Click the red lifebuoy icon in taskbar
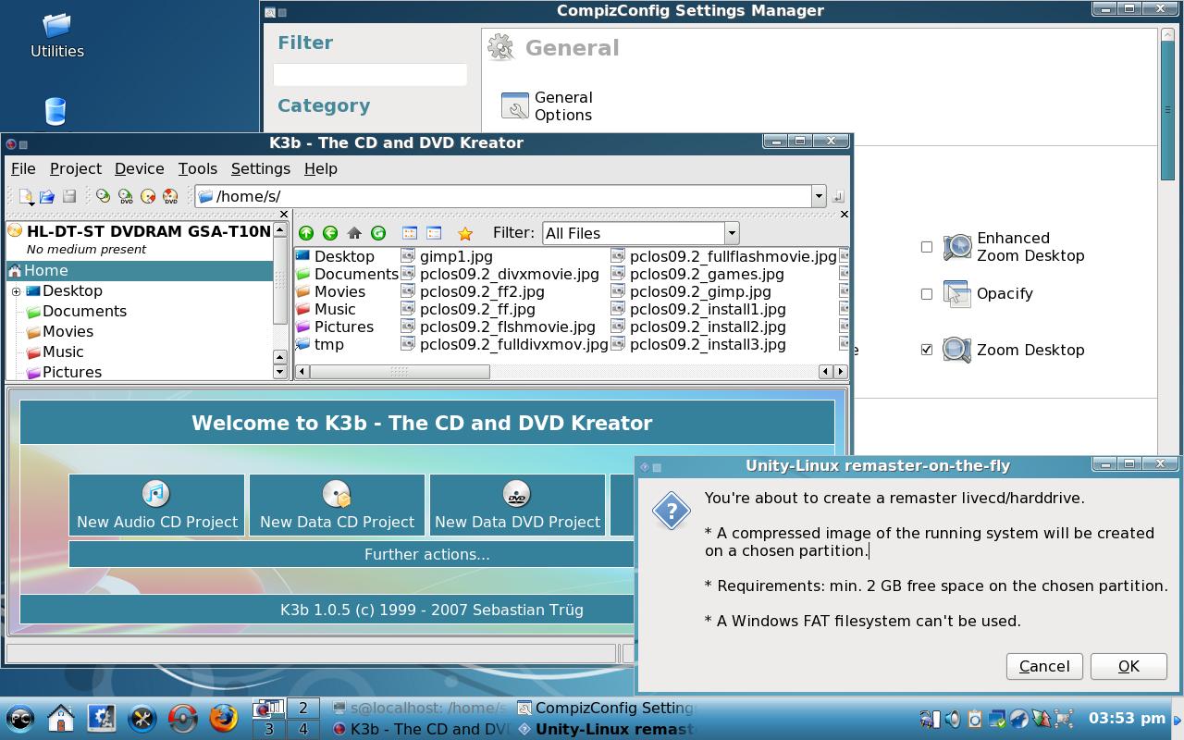This screenshot has height=740, width=1184. [182, 718]
